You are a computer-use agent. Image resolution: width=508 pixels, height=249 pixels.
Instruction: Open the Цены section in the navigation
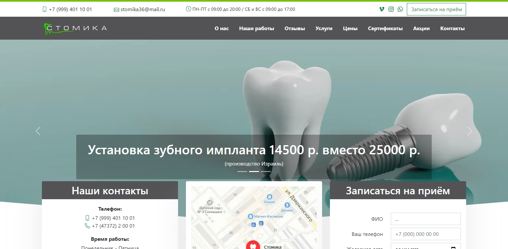point(350,28)
